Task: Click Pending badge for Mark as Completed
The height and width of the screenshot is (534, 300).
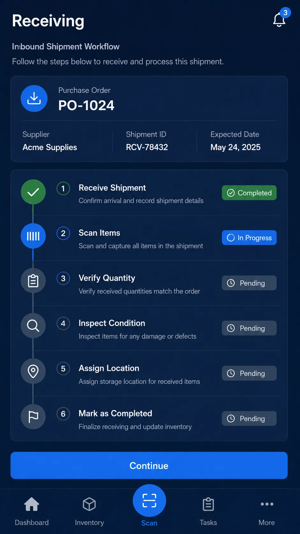Action: point(249,418)
